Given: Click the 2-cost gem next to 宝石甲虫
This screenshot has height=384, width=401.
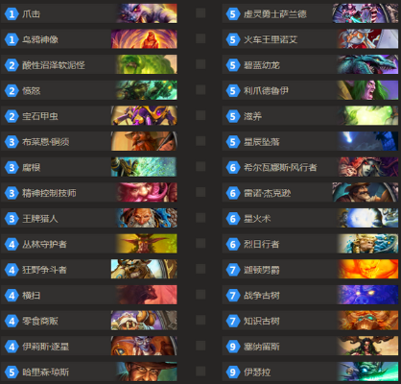Looking at the screenshot, I should click(12, 116).
